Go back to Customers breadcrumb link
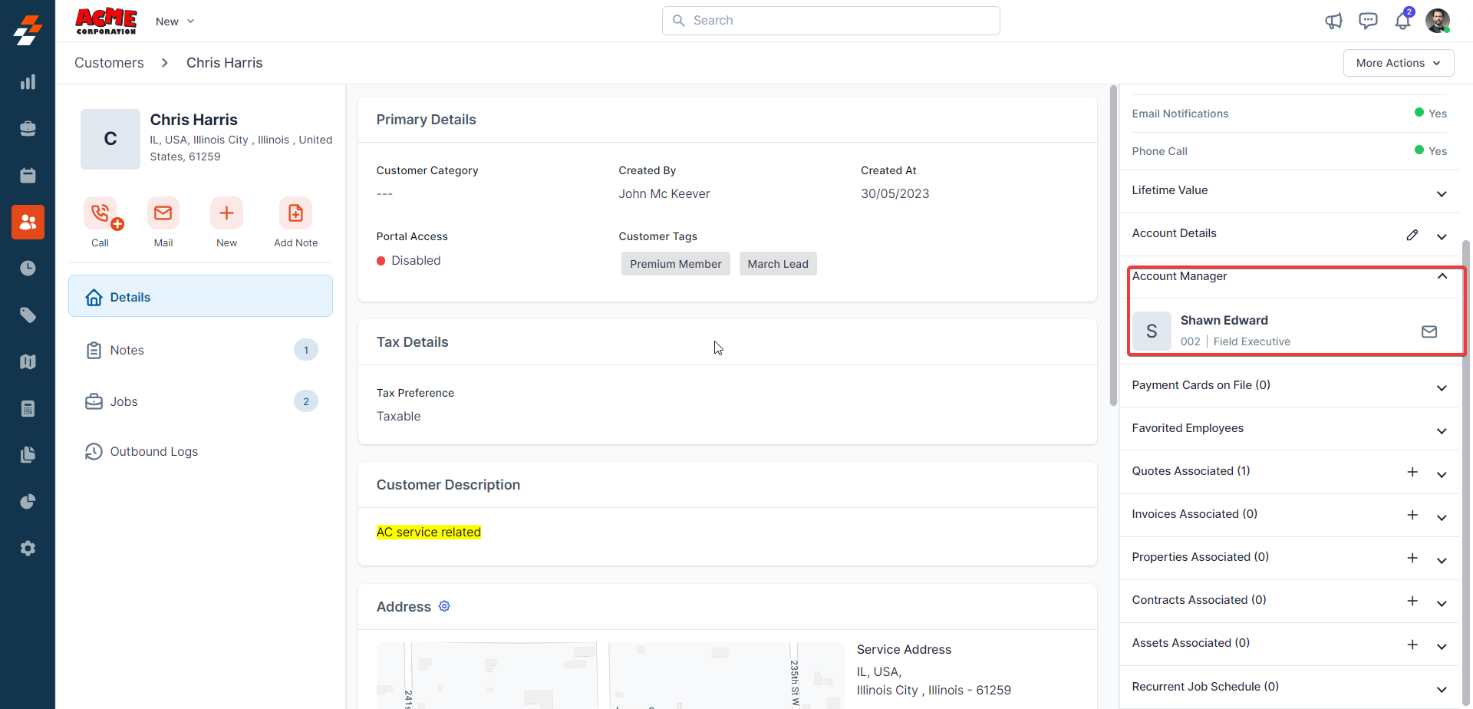The width and height of the screenshot is (1473, 709). 109,63
